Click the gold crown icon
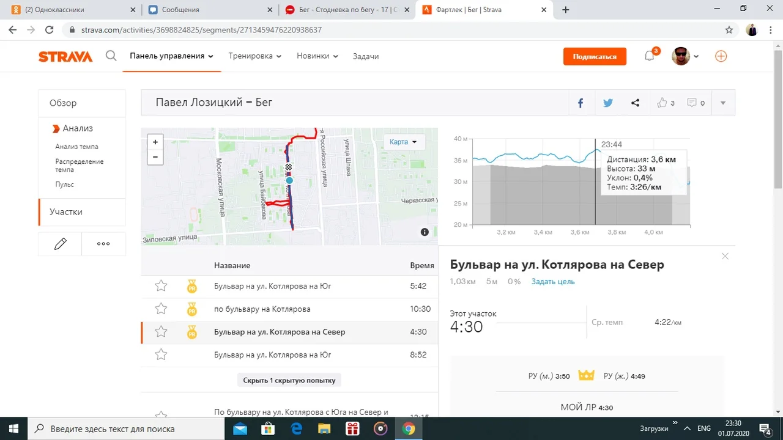The width and height of the screenshot is (783, 440). (586, 375)
